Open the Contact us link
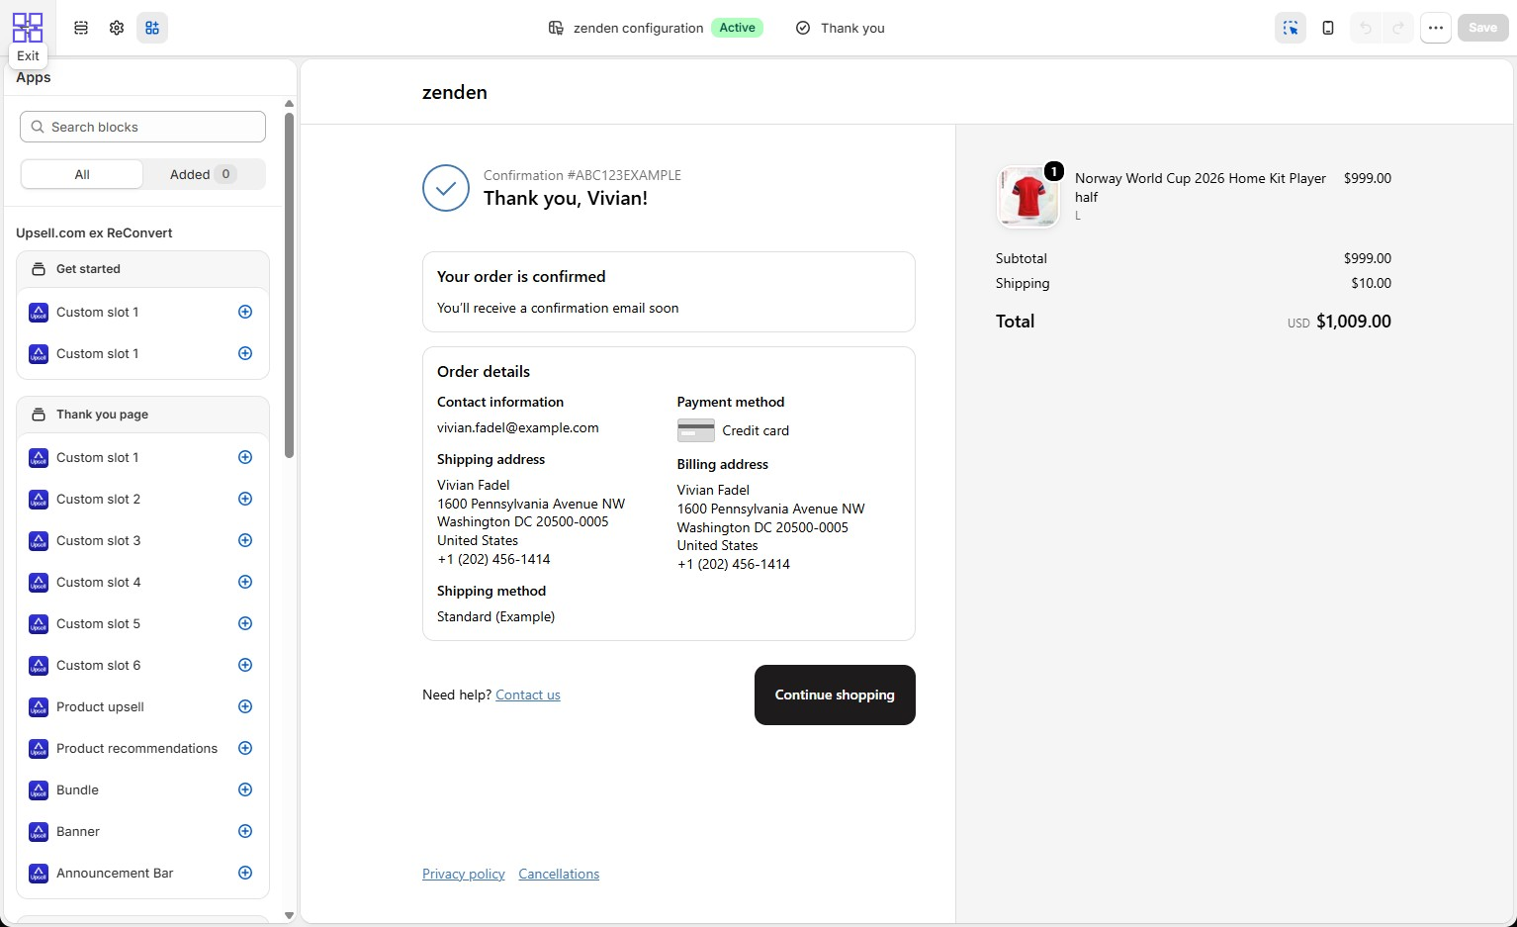The width and height of the screenshot is (1517, 927). click(x=528, y=695)
